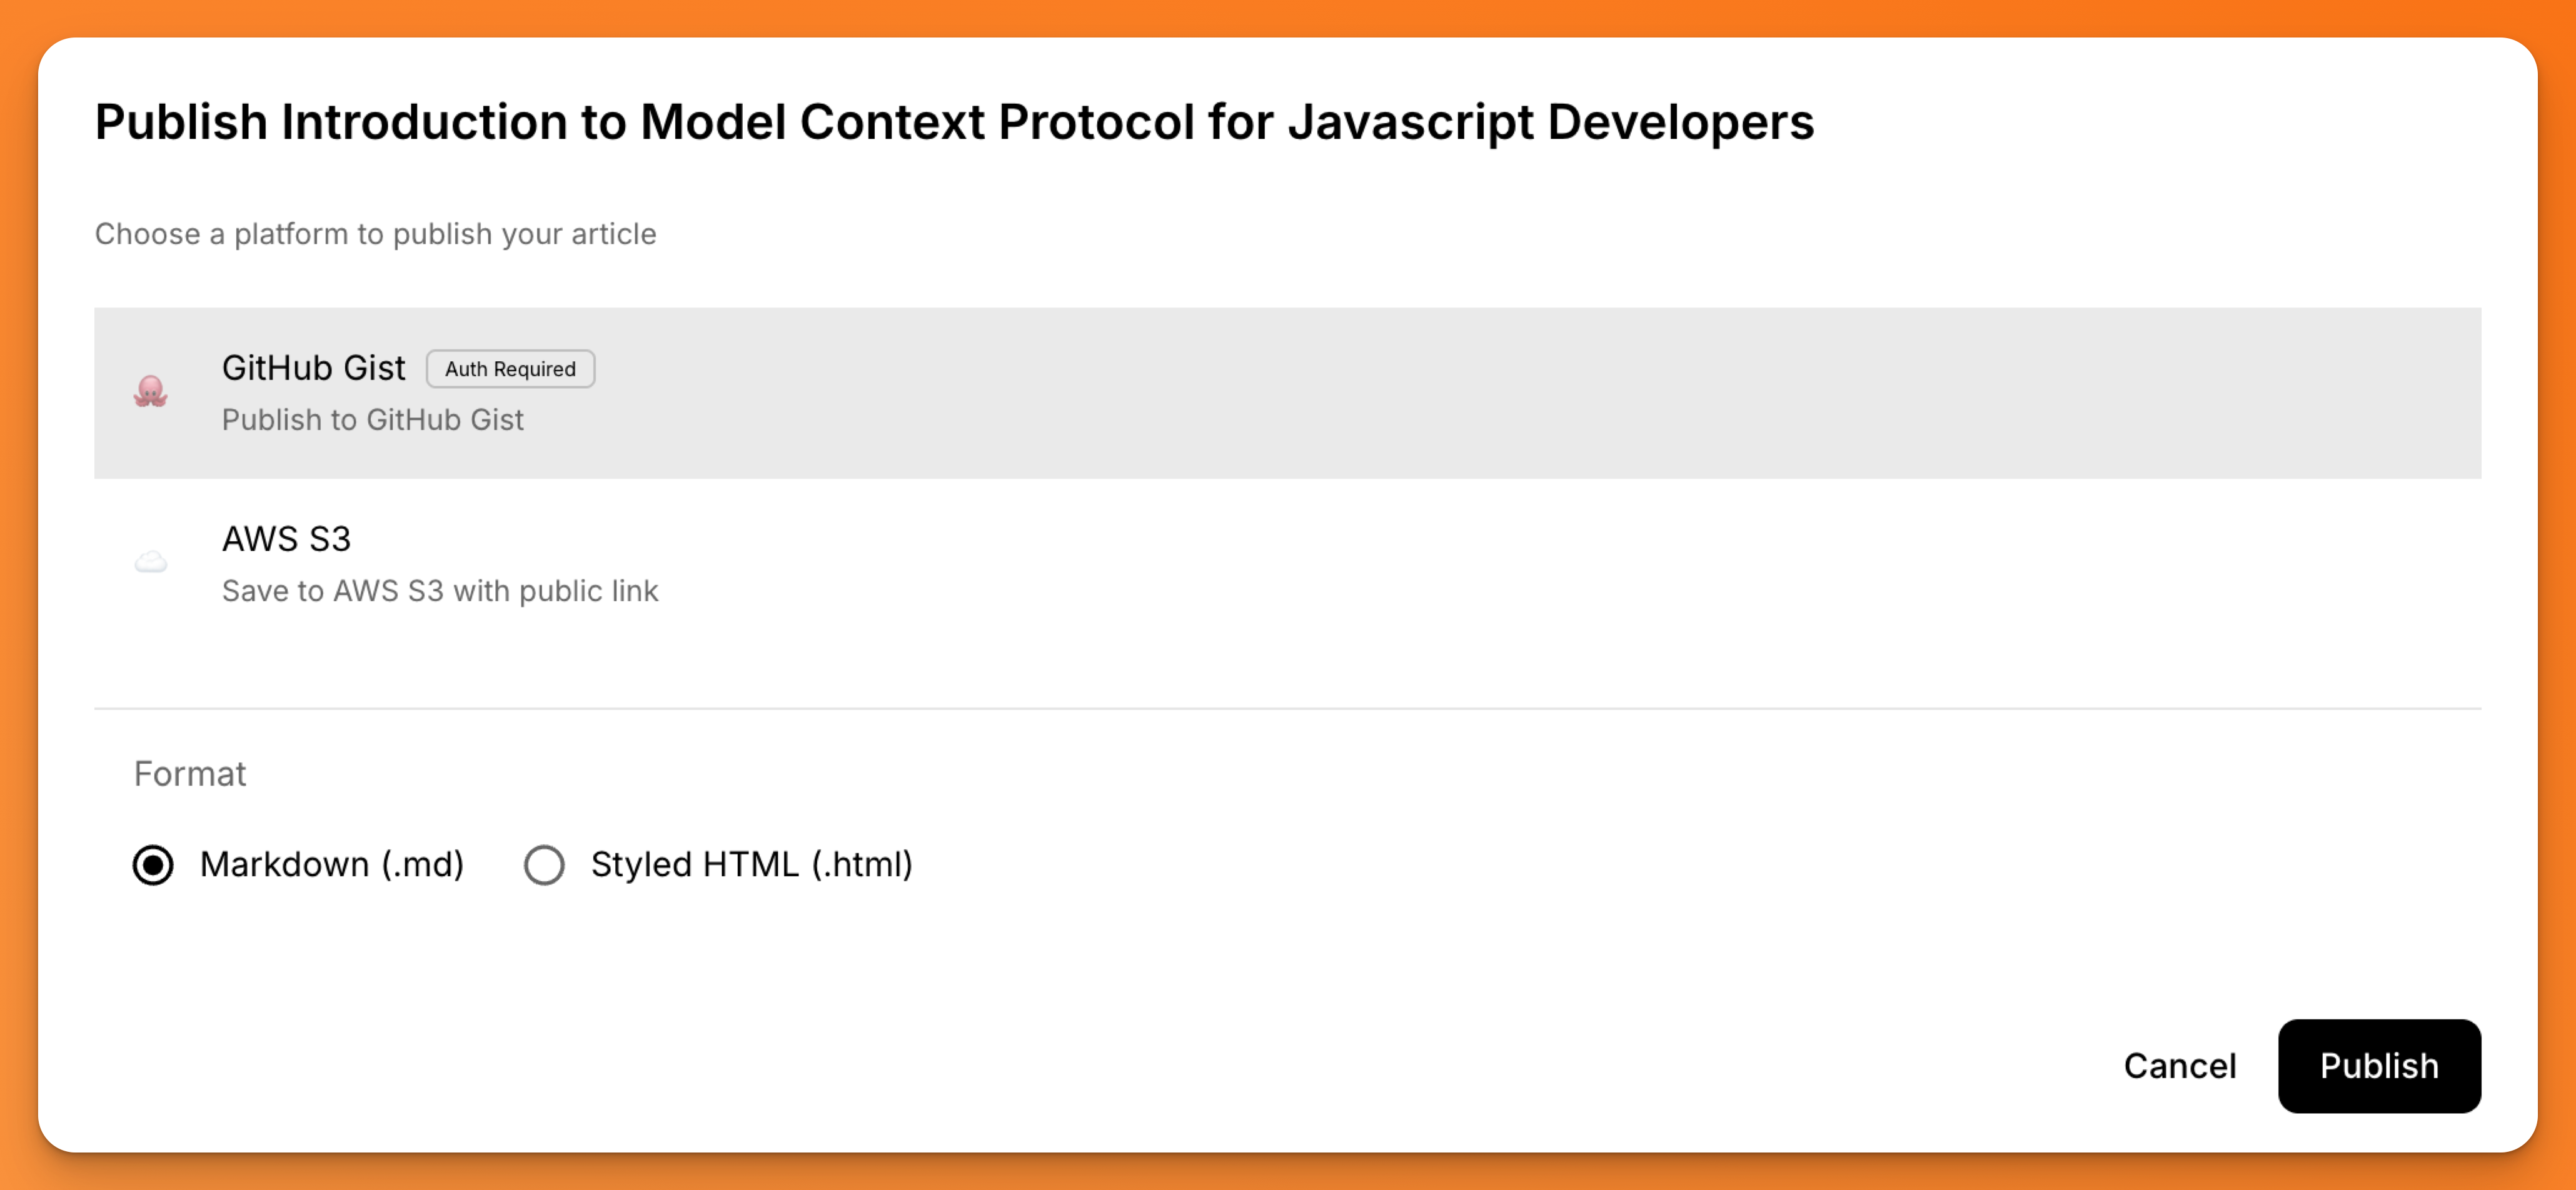2576x1190 pixels.
Task: Click the dialog title heading
Action: (x=954, y=122)
